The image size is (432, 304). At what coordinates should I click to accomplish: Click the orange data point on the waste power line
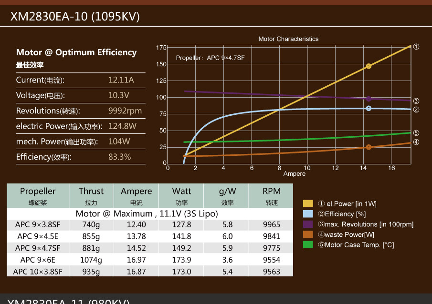coord(369,147)
